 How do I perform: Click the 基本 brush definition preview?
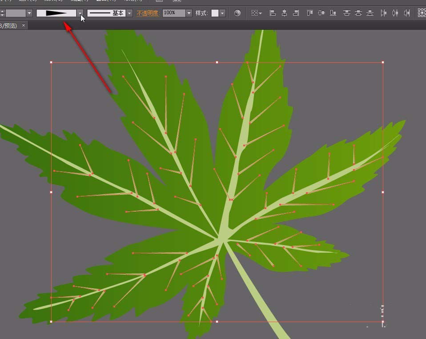click(x=107, y=13)
